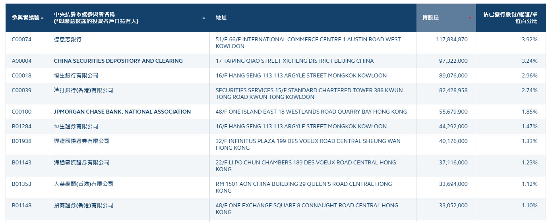The image size is (548, 222).
Task: Click the percentage of issued shares header
Action: (x=510, y=17)
